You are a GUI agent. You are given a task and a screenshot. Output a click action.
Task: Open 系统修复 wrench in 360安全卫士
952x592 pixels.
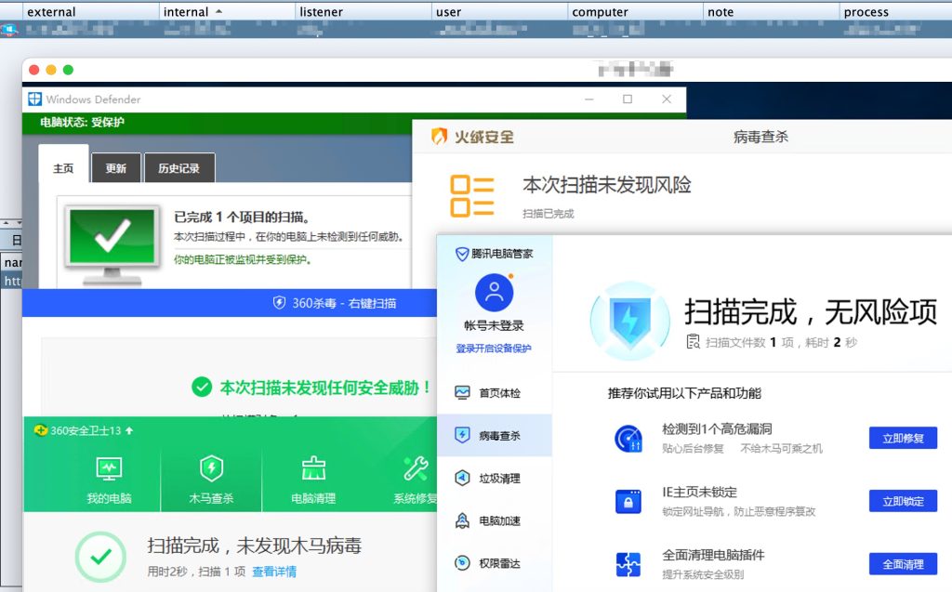point(416,480)
